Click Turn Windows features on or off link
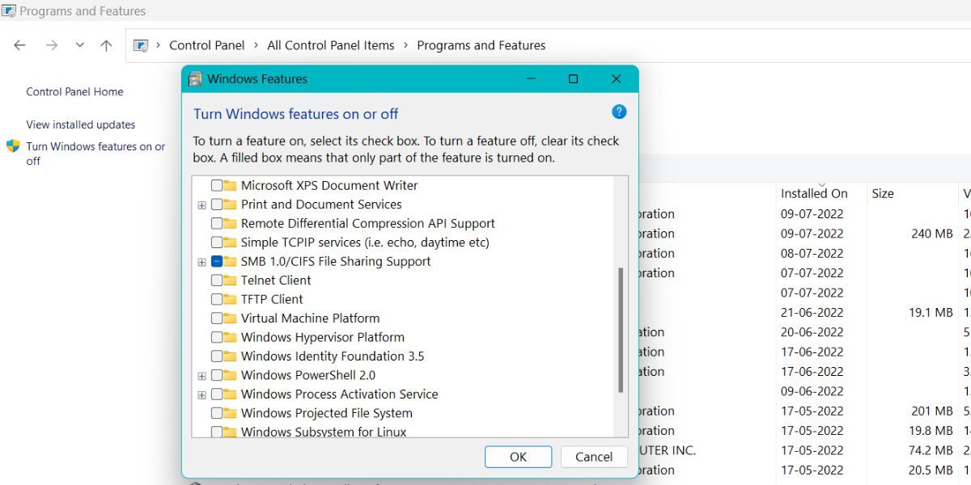This screenshot has height=485, width=971. [x=95, y=154]
